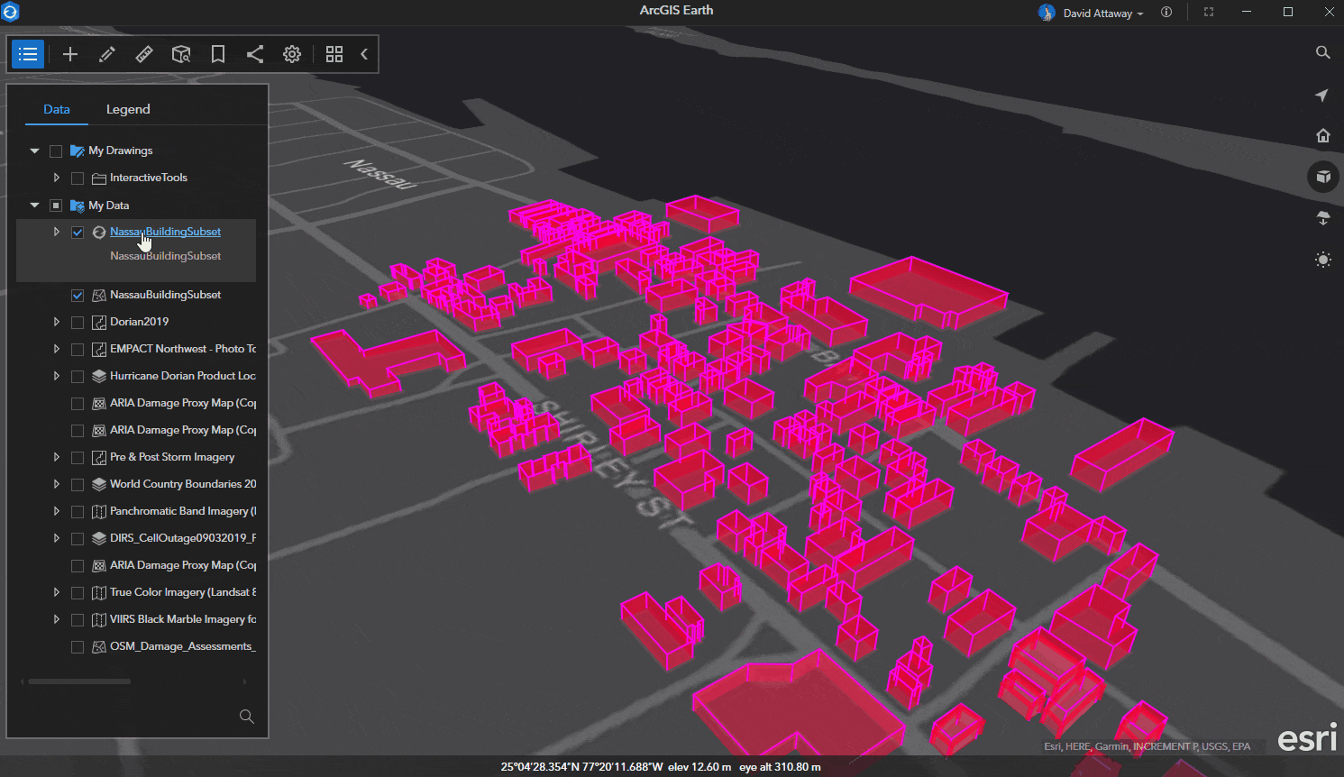Image resolution: width=1344 pixels, height=777 pixels.
Task: Click the map attribution text
Action: click(1147, 746)
